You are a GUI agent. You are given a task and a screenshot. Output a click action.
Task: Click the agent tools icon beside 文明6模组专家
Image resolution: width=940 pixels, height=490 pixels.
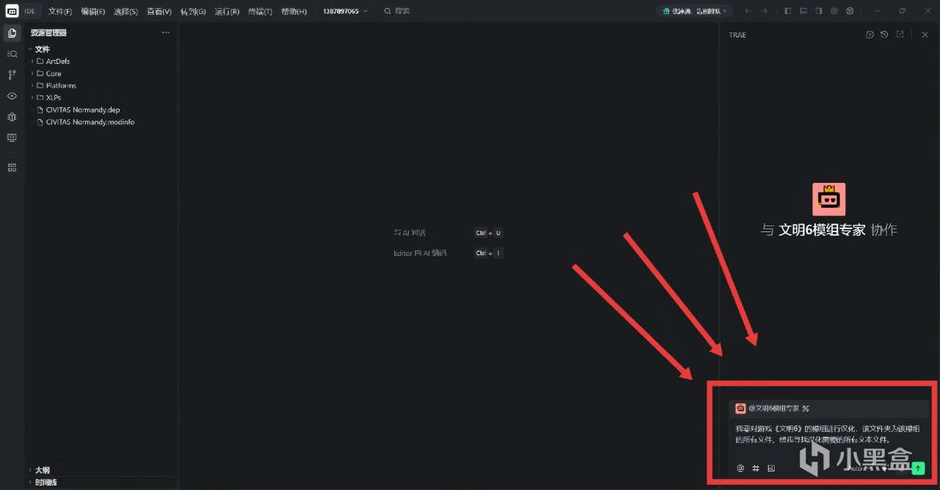[806, 408]
